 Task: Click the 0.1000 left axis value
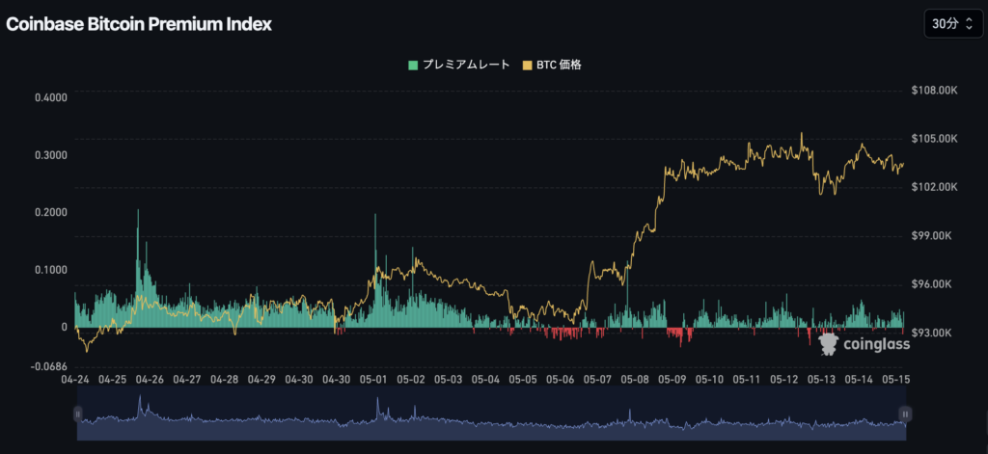tap(52, 270)
